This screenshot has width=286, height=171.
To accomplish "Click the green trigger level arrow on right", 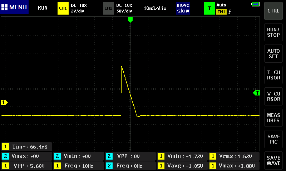I will (x=256, y=93).
